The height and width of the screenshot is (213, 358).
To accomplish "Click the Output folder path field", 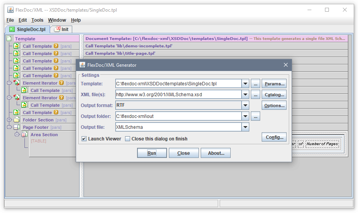I will click(179, 116).
